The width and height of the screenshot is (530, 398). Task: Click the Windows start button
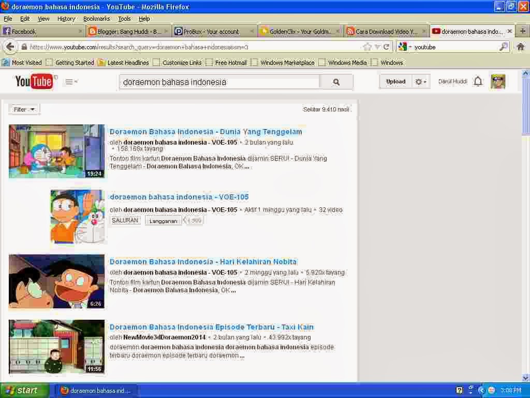[x=24, y=391]
